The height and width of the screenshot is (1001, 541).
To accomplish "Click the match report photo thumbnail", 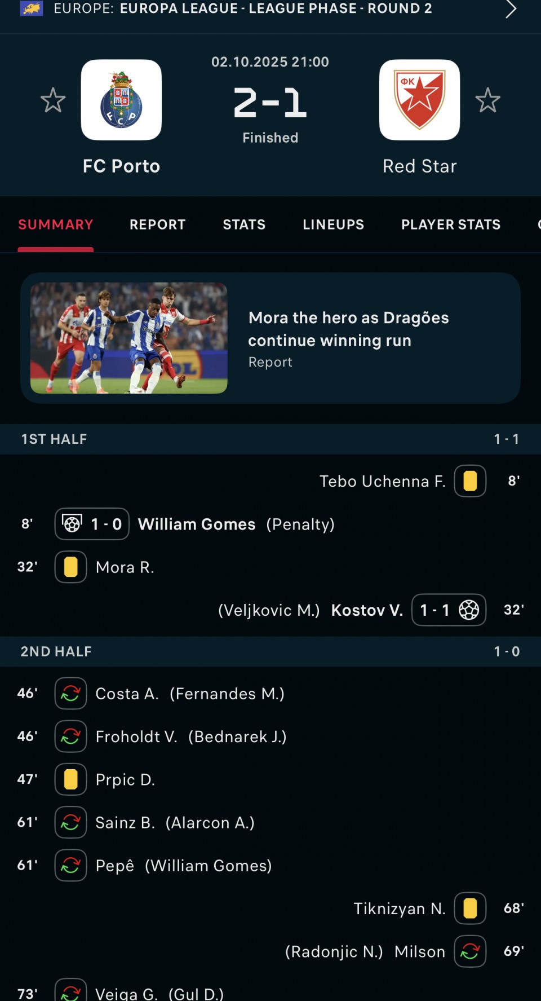I will (x=129, y=338).
